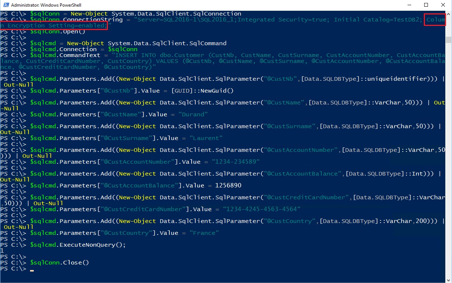Image resolution: width=452 pixels, height=283 pixels.
Task: Click the 'Initial Catalog=TestDB2' text
Action: [x=377, y=20]
